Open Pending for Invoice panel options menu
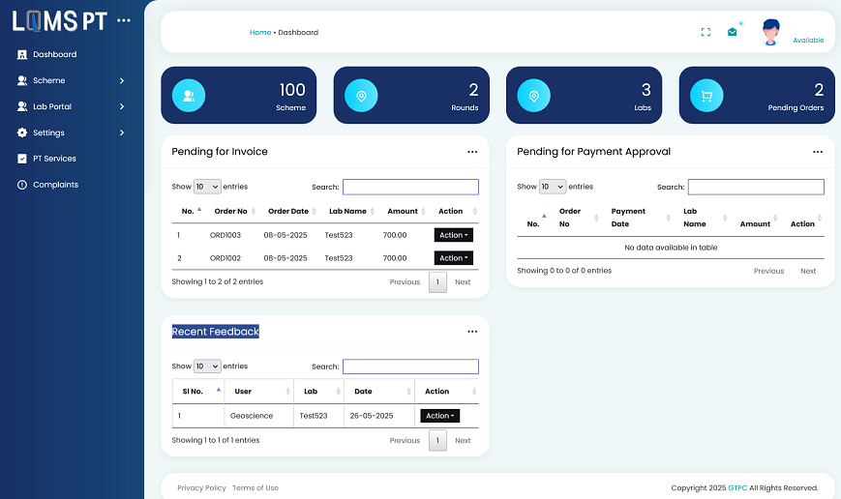The width and height of the screenshot is (841, 499). (472, 152)
